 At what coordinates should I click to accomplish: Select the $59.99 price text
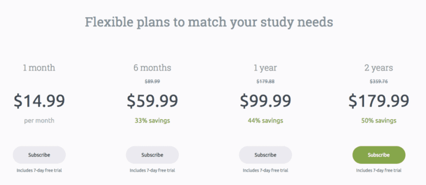point(152,101)
